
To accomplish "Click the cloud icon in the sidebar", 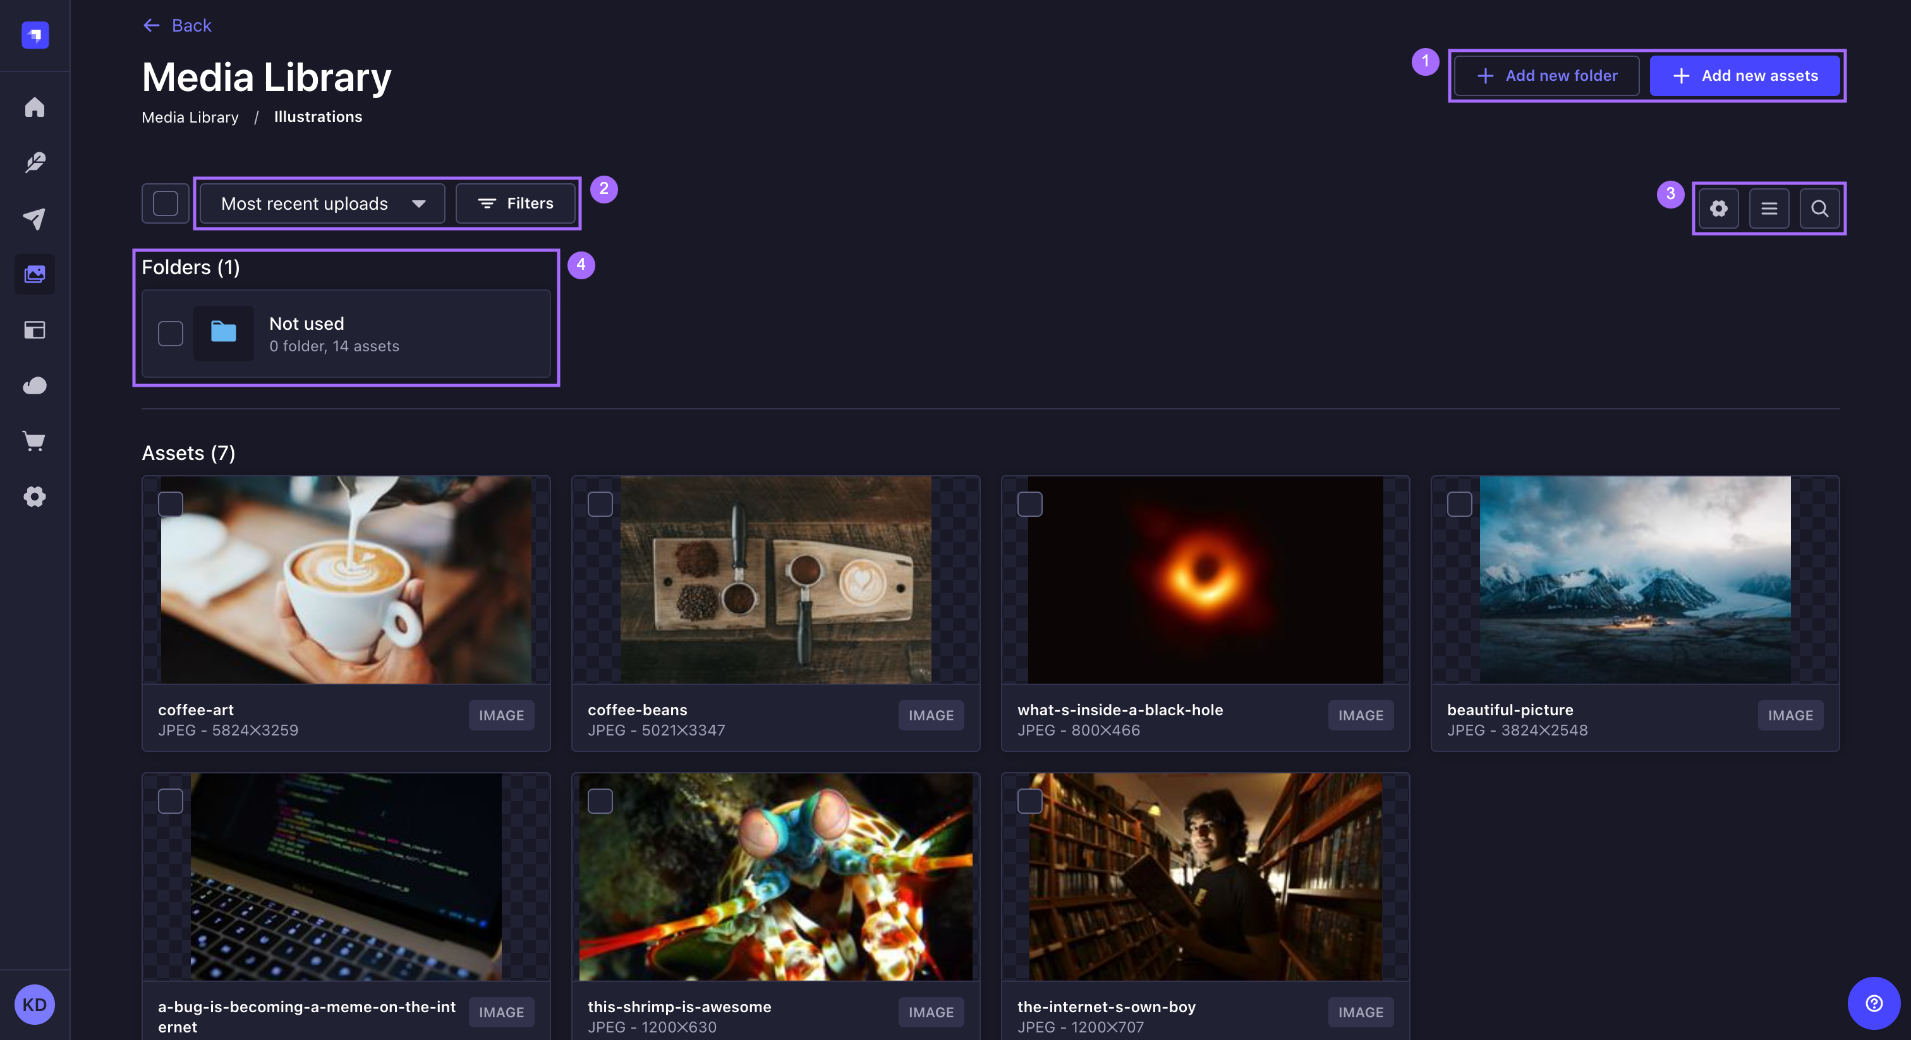I will [35, 385].
